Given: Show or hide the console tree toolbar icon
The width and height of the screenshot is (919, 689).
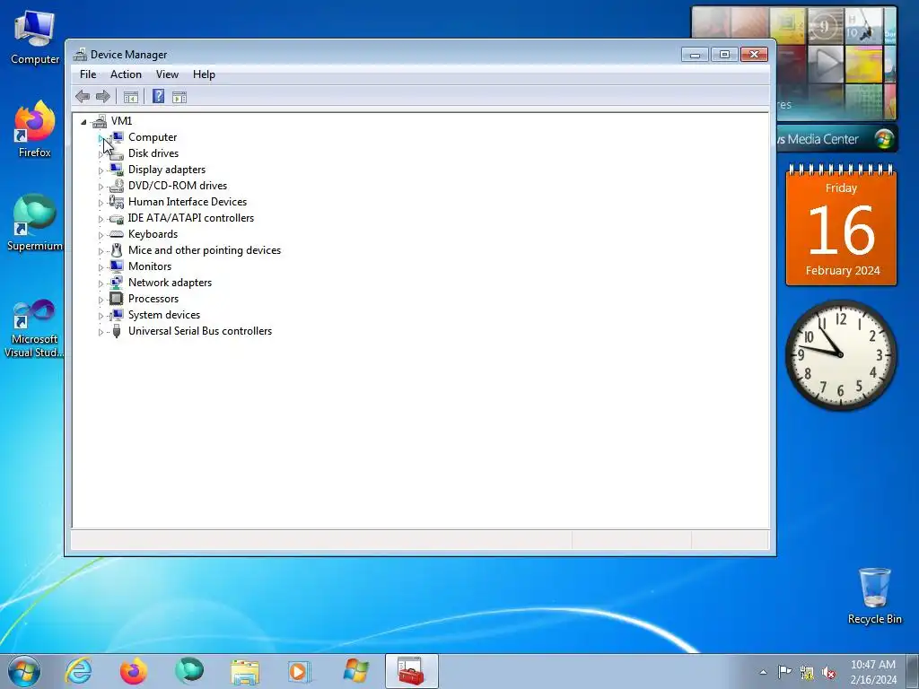Looking at the screenshot, I should click(x=131, y=97).
